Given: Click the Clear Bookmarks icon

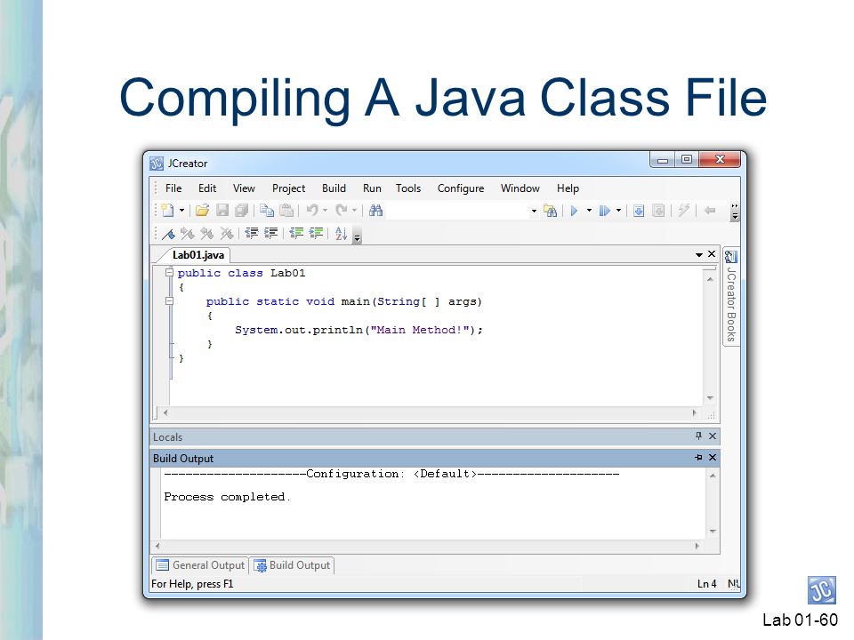Looking at the screenshot, I should click(x=227, y=234).
